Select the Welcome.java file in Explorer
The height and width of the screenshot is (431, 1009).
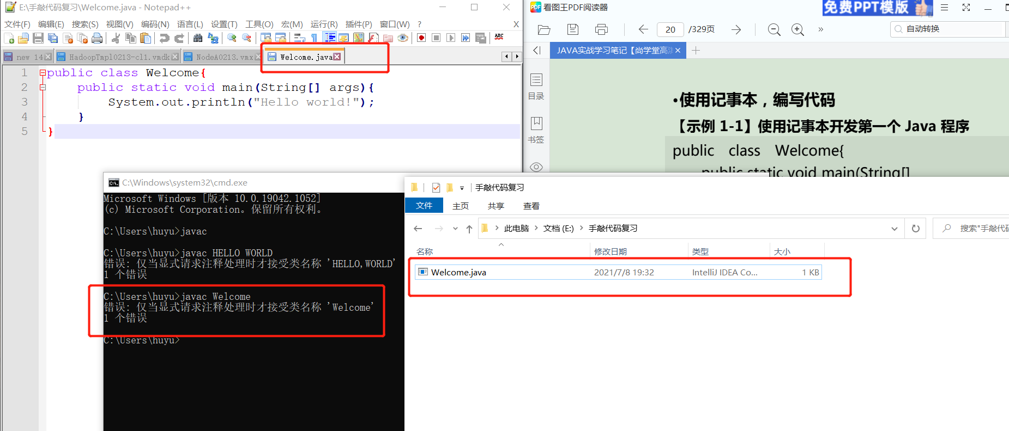(618, 272)
